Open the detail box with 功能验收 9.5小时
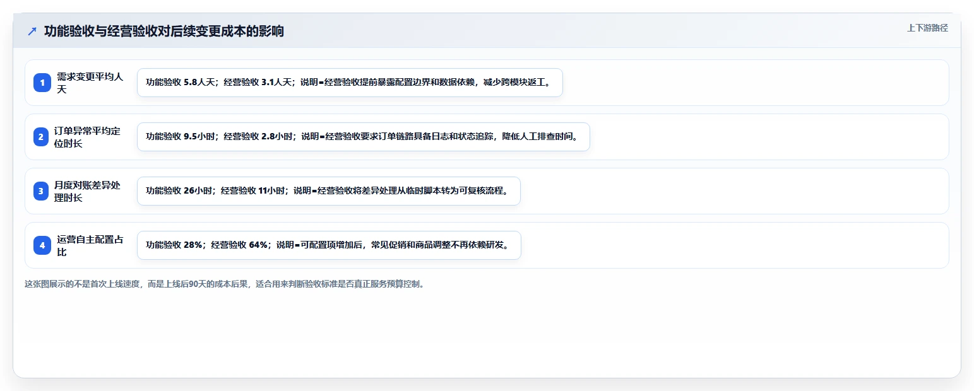974x391 pixels. point(363,137)
